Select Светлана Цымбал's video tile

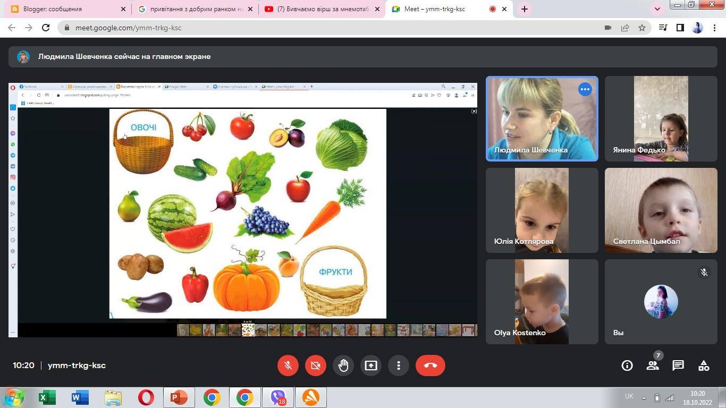(661, 210)
